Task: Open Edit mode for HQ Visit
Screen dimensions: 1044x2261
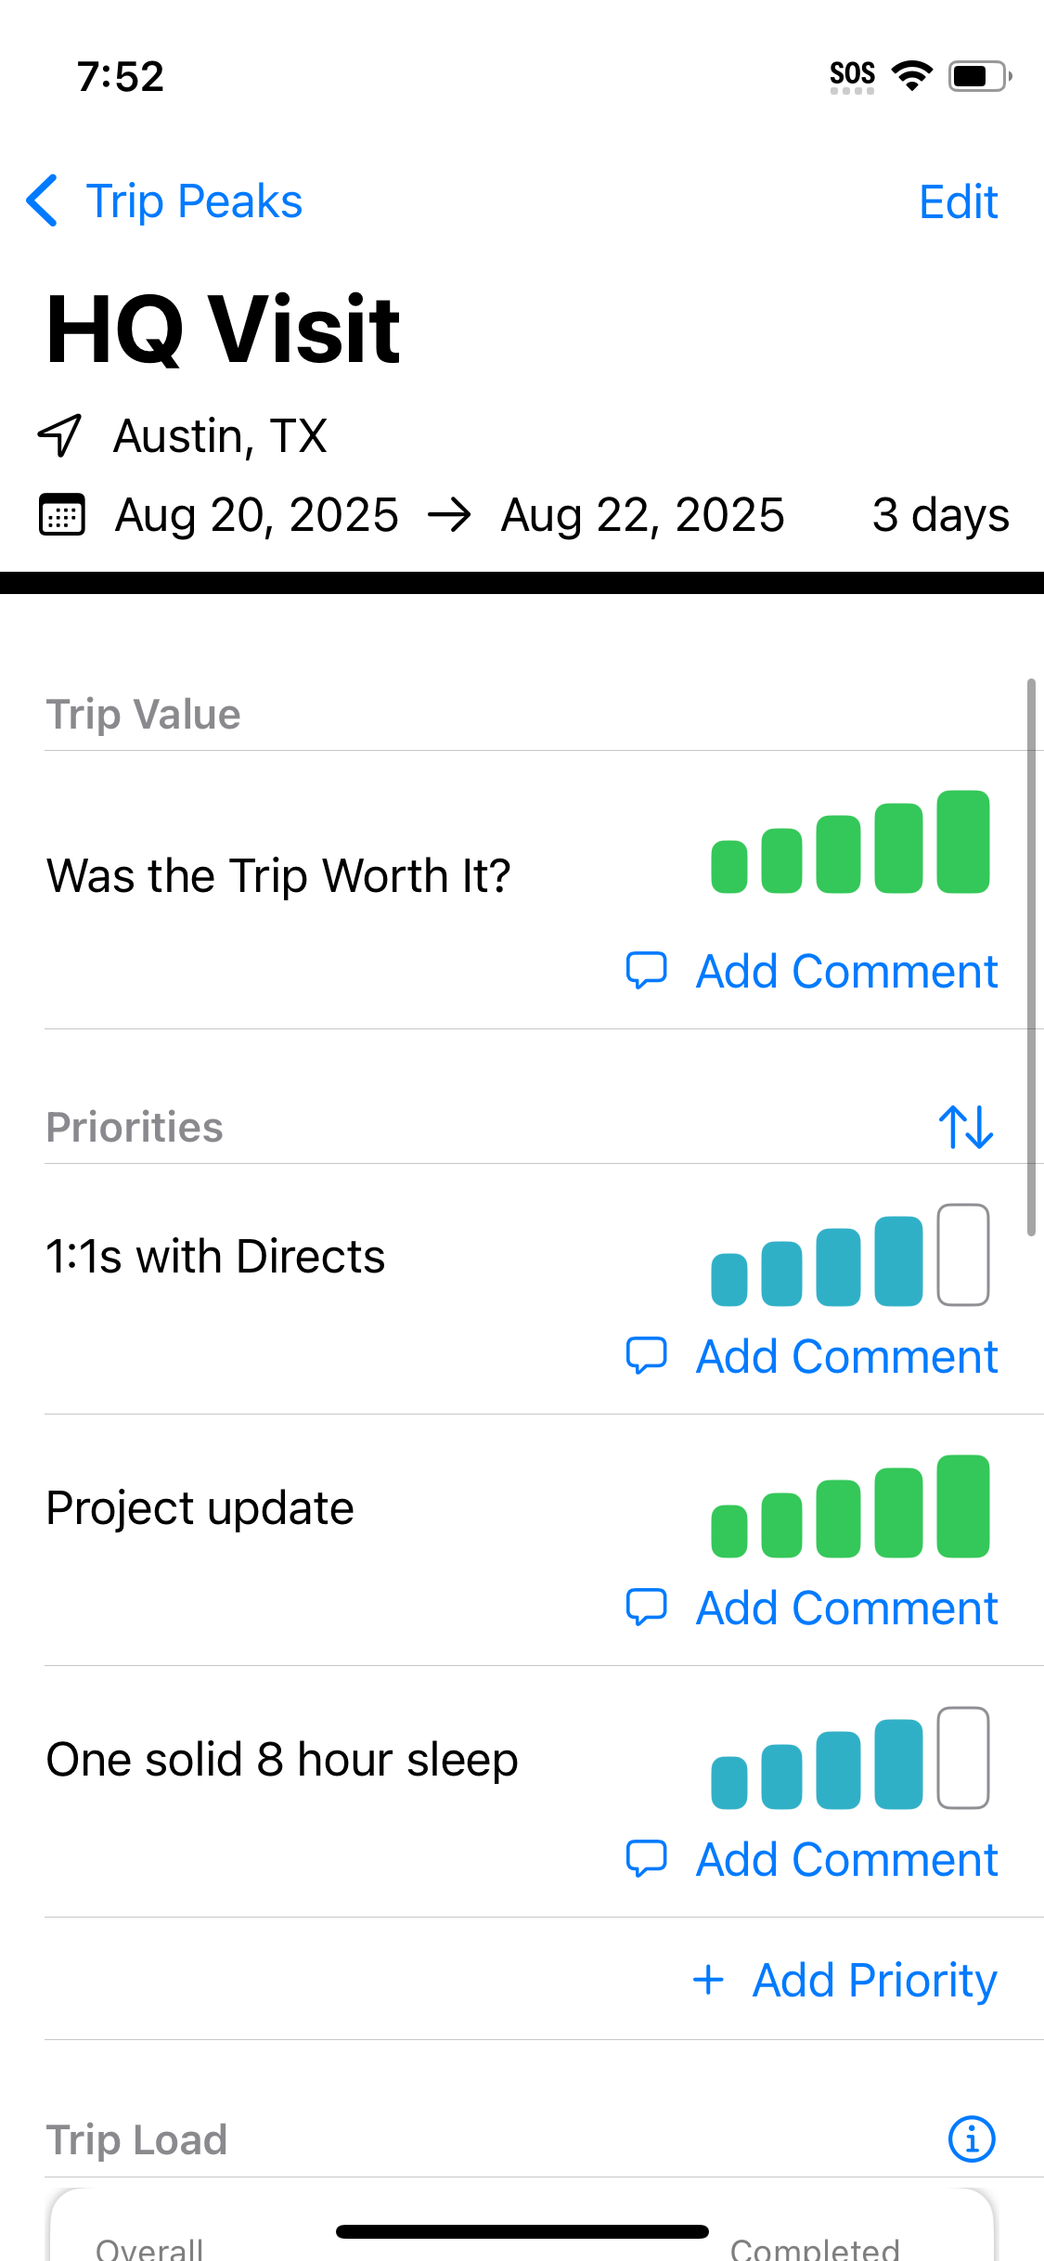Action: (958, 201)
